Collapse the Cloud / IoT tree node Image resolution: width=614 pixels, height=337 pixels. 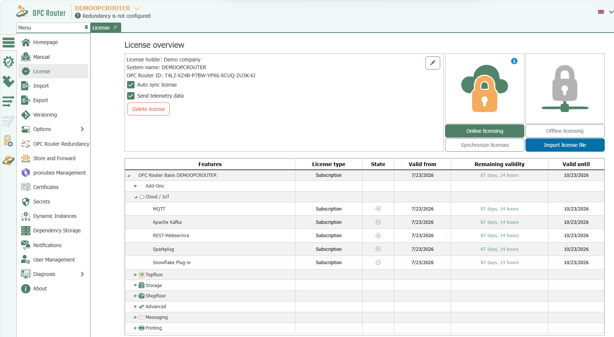136,197
